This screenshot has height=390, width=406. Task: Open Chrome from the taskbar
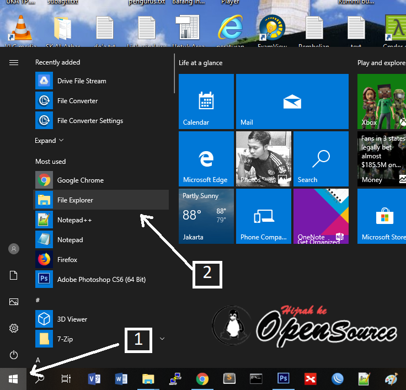tap(202, 379)
